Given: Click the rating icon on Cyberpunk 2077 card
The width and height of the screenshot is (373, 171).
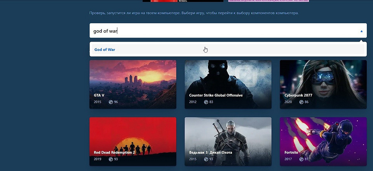Looking at the screenshot, I should click(301, 102).
